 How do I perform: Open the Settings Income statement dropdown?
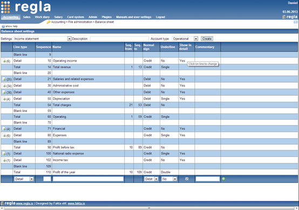pos(42,38)
